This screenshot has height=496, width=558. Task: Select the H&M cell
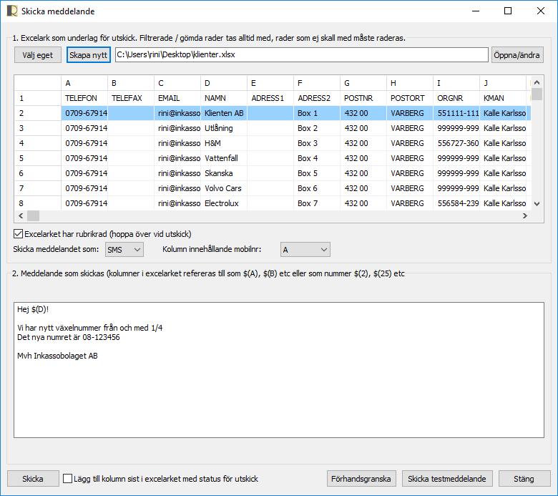[x=224, y=143]
